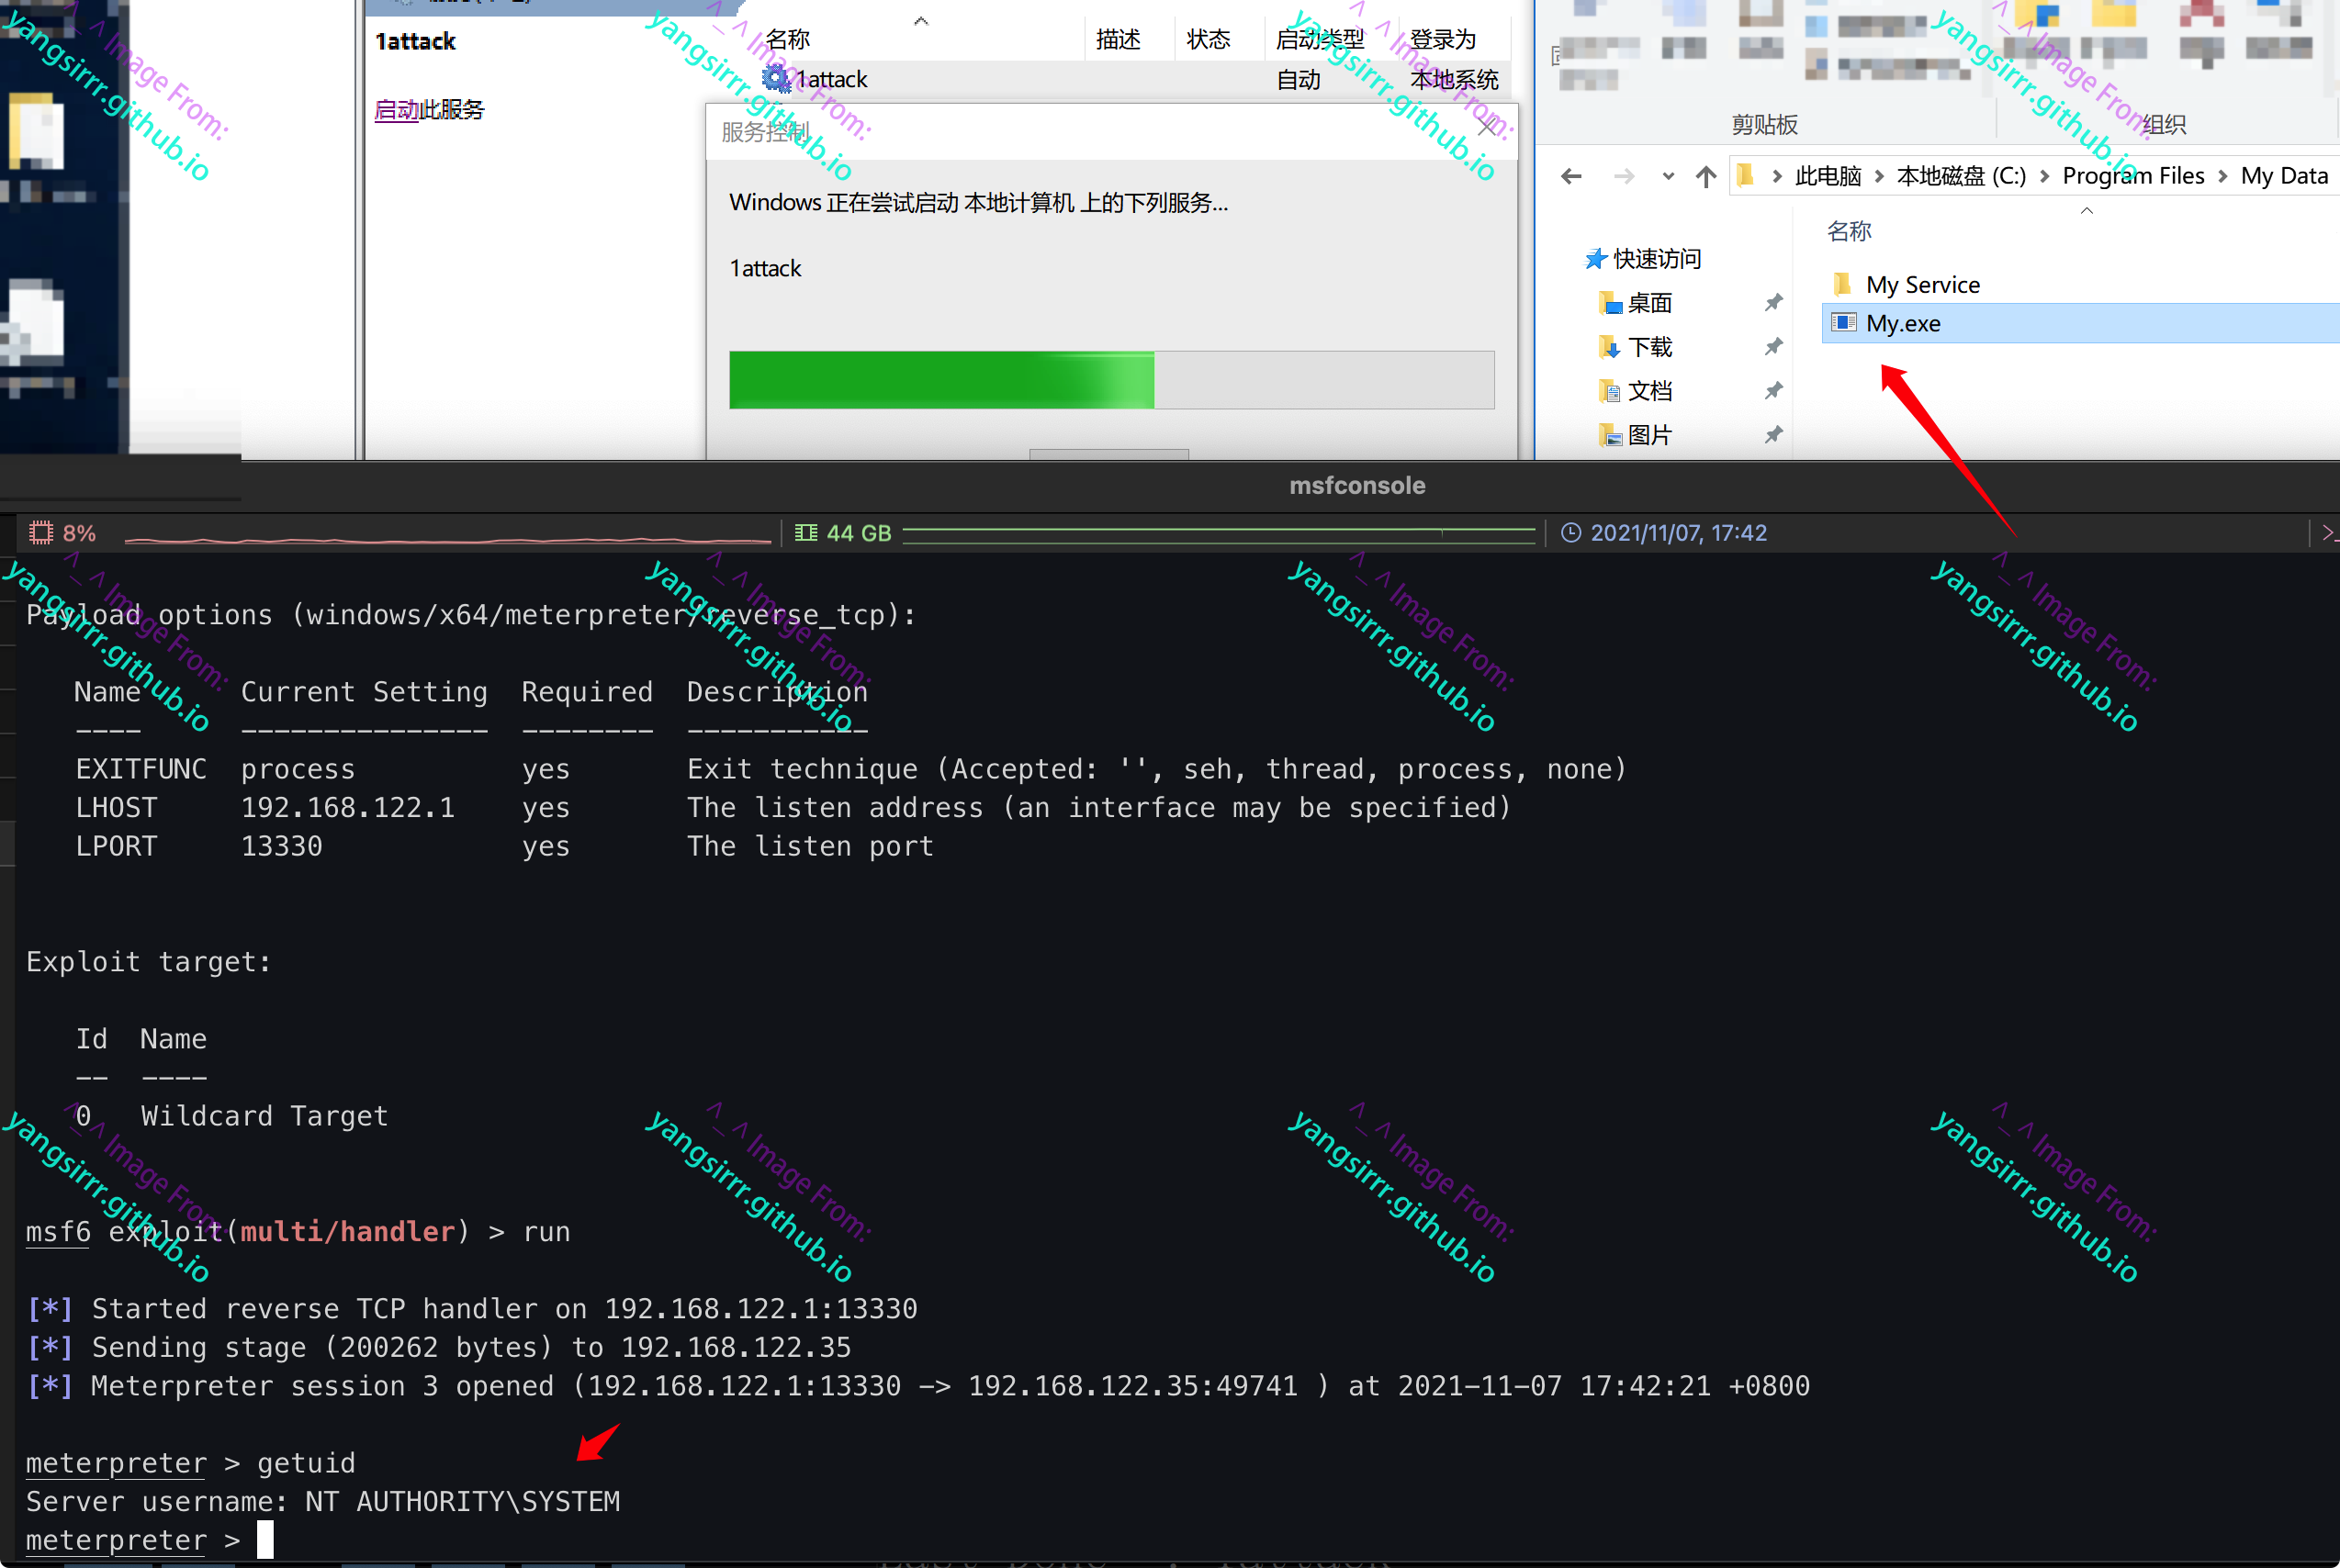Image resolution: width=2340 pixels, height=1568 pixels.
Task: Click the CPU usage indicator icon
Action: (x=41, y=533)
